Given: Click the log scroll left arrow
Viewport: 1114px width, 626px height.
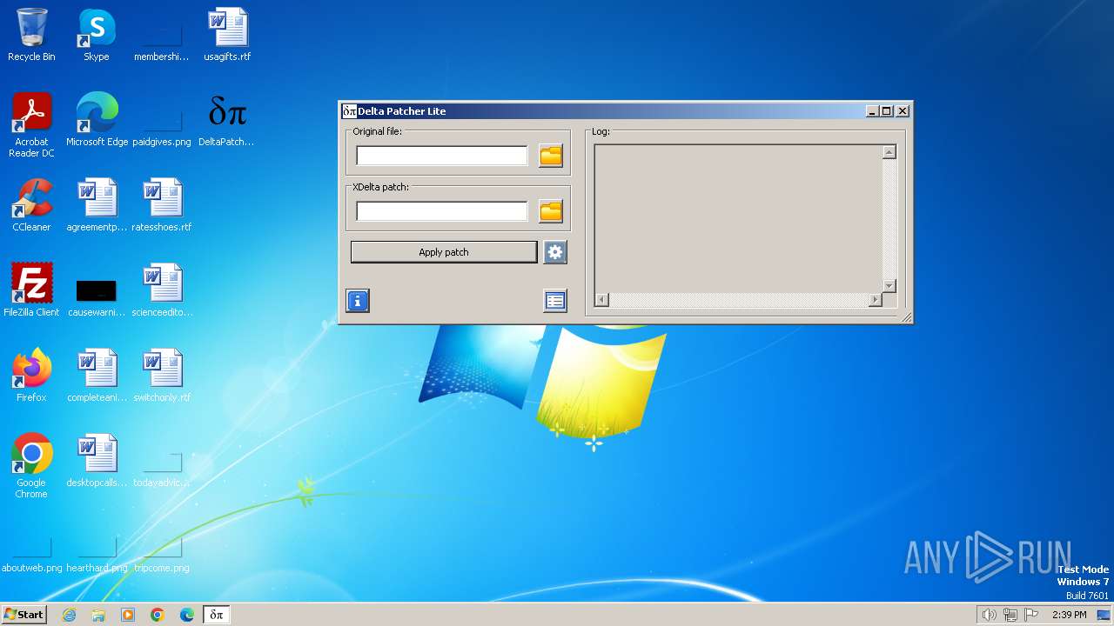Looking at the screenshot, I should pyautogui.click(x=601, y=300).
